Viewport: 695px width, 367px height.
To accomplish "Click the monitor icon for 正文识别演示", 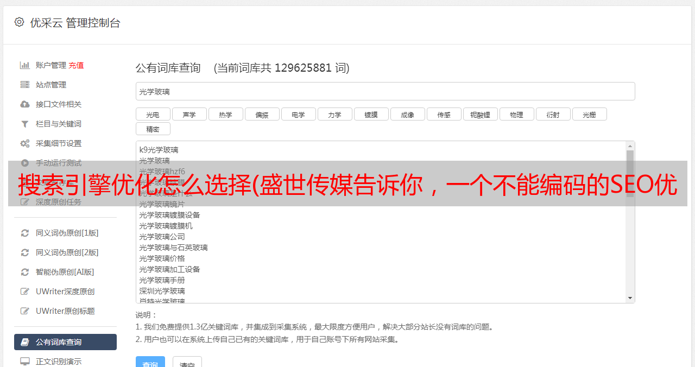I will point(25,361).
